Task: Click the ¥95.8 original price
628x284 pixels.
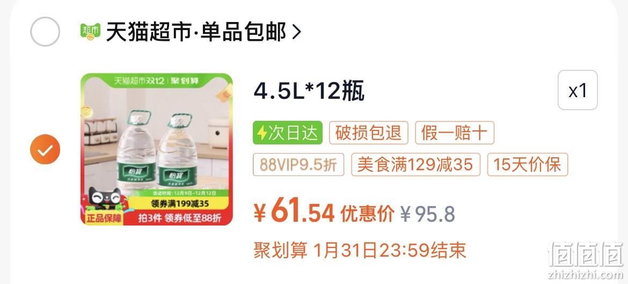Action: [428, 215]
